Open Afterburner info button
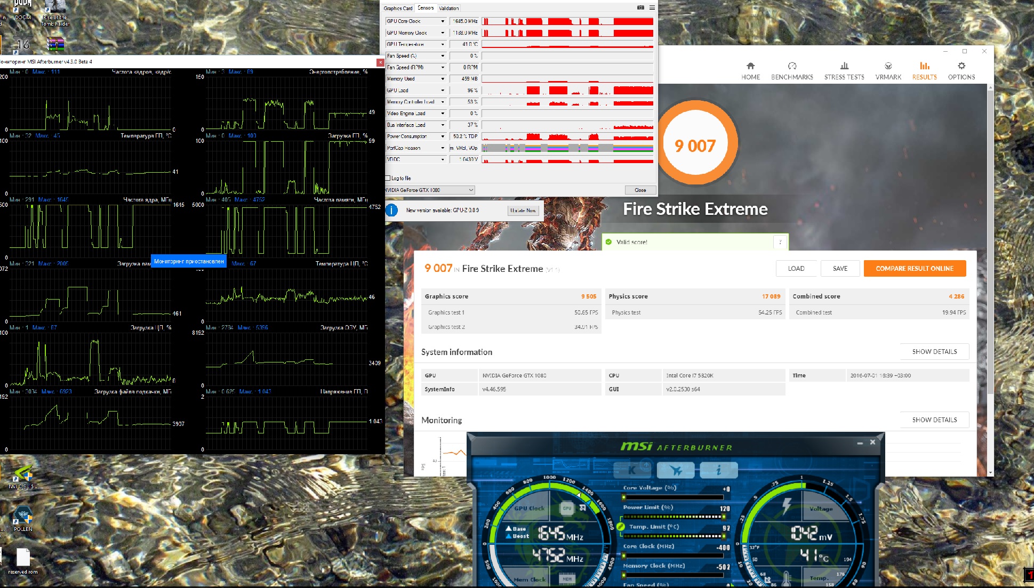Screen dimensions: 1034x588 718,470
